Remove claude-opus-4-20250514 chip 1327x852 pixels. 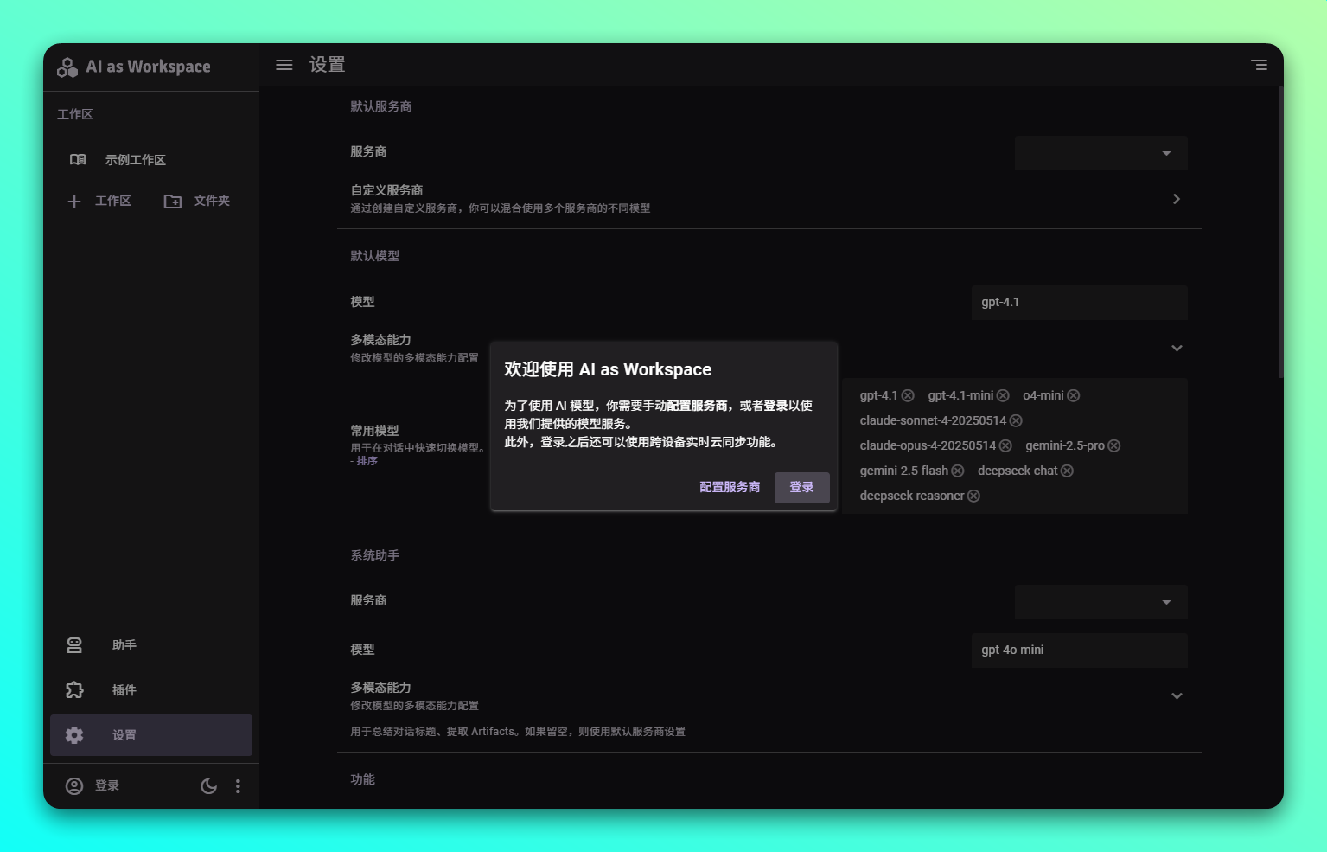[1005, 445]
